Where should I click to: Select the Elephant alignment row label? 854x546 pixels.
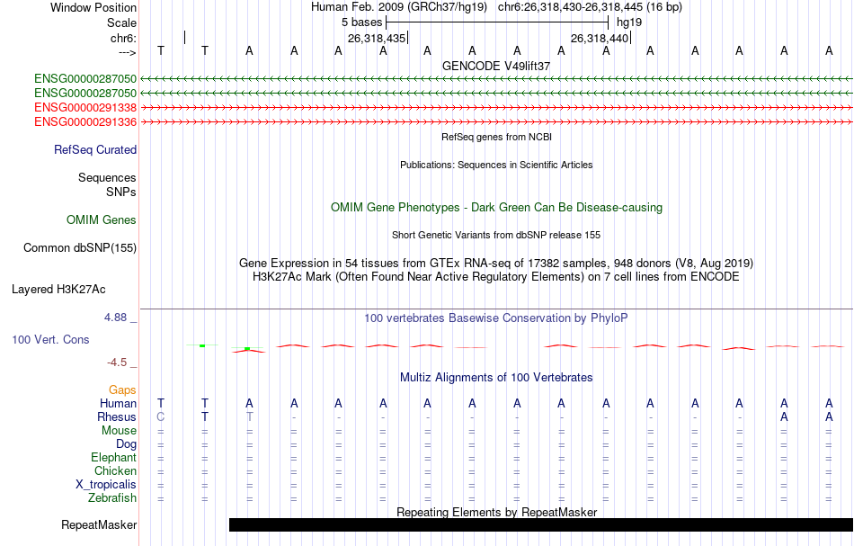click(113, 457)
